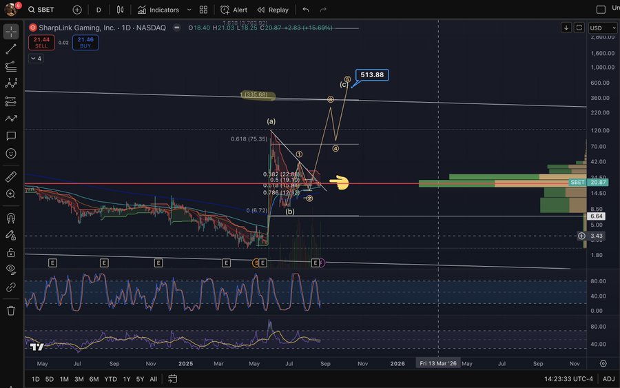Open the Indicators dialog
This screenshot has width=620, height=388.
pos(158,10)
